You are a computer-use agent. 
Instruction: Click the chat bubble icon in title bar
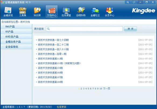pyautogui.click(x=134, y=2)
